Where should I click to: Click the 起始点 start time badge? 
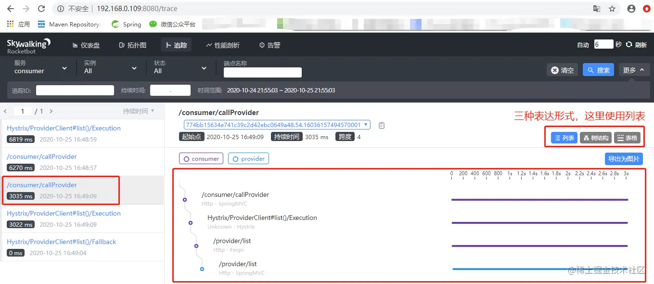[x=191, y=137]
